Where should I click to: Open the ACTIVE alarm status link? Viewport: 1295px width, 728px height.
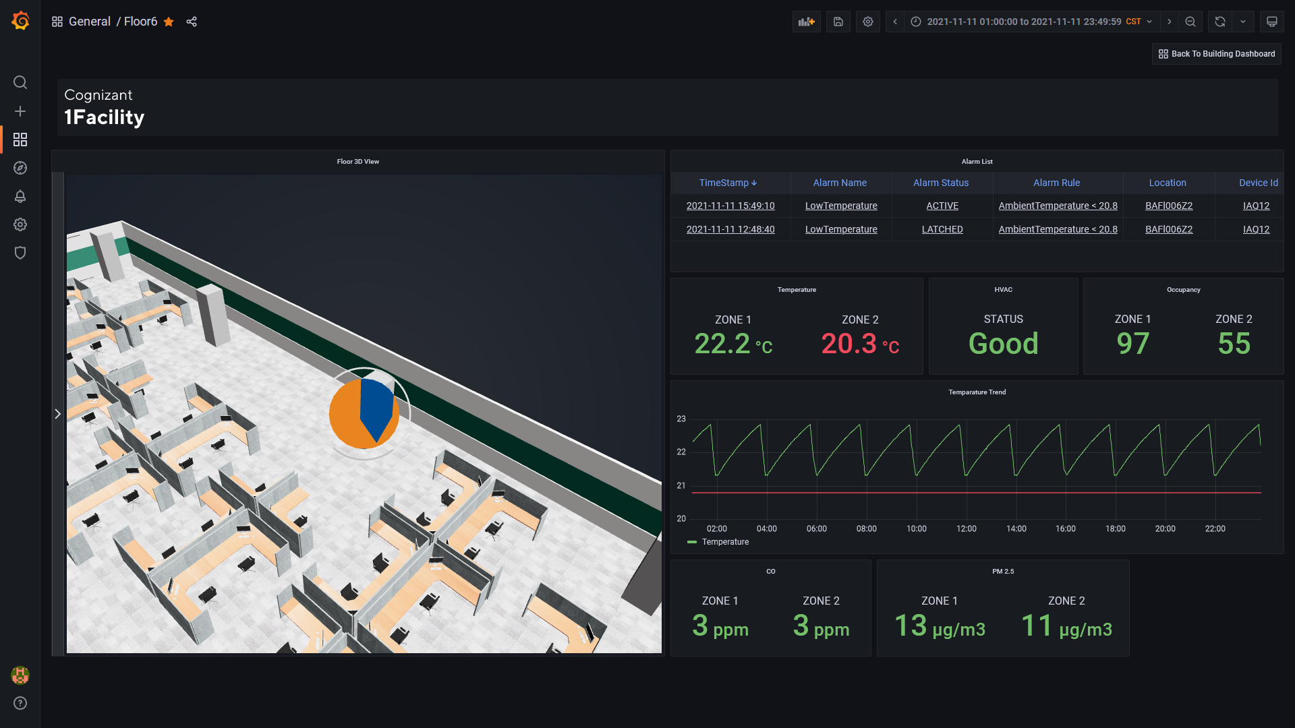pos(942,206)
